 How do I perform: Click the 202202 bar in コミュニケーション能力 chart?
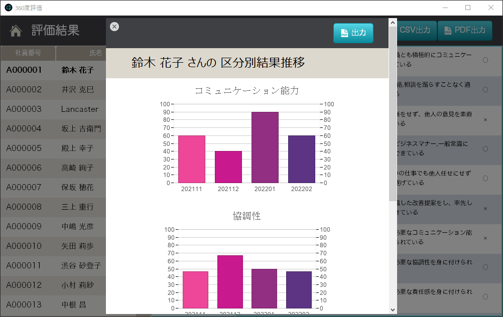[302, 160]
